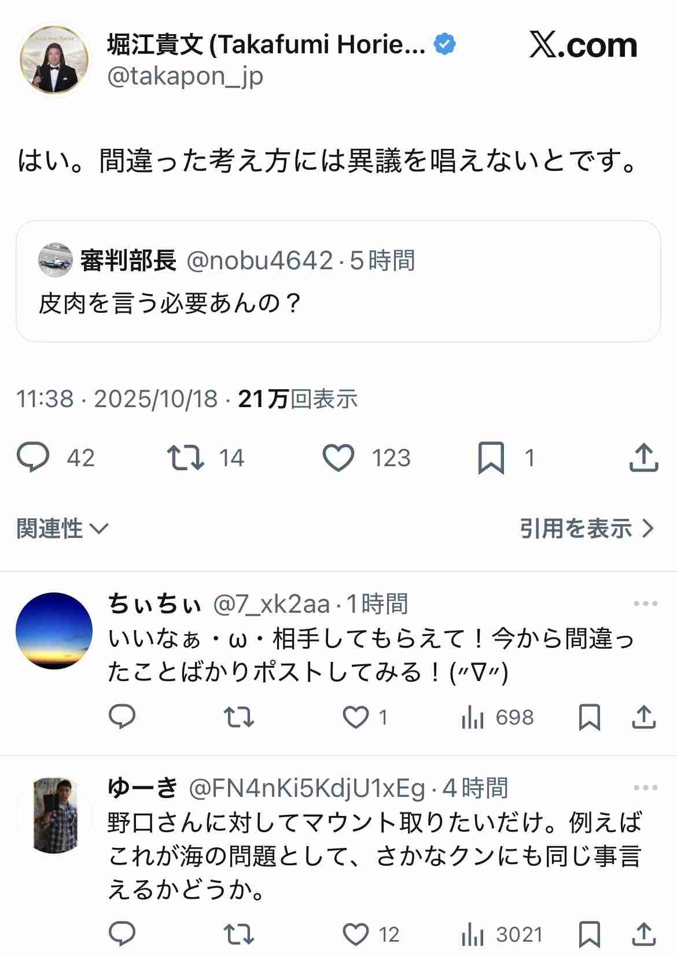
Task: Open ゆーき's profile picture
Action: [x=54, y=815]
